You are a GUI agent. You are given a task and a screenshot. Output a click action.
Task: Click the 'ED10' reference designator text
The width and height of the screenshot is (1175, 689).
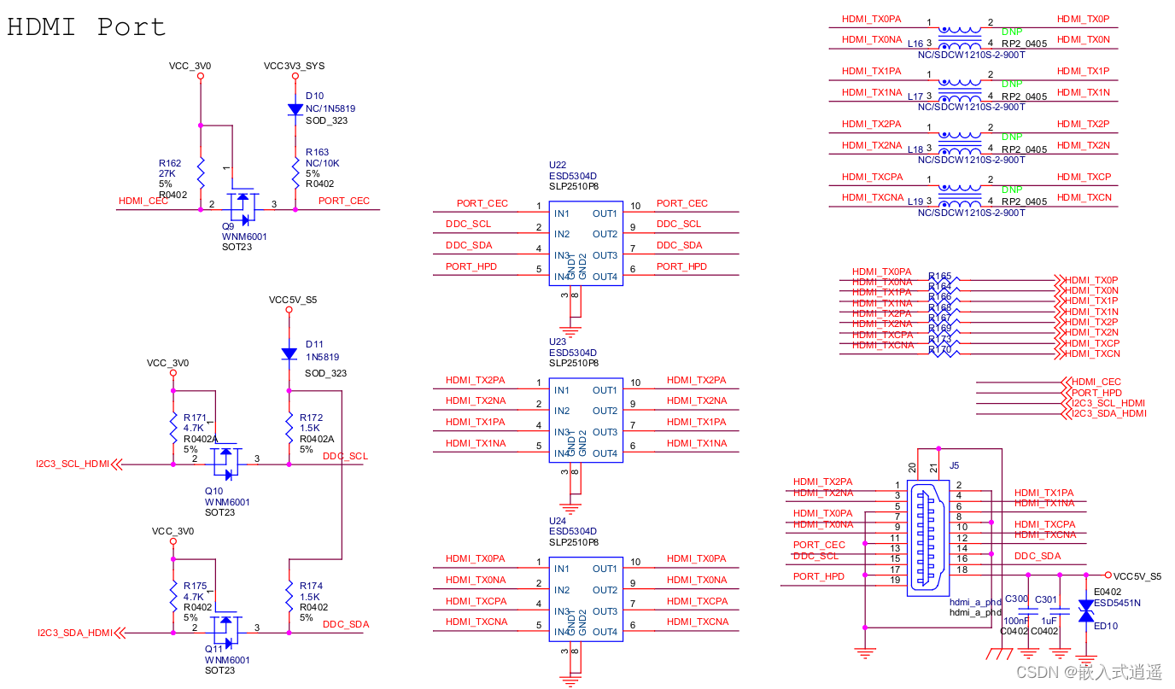[1106, 626]
